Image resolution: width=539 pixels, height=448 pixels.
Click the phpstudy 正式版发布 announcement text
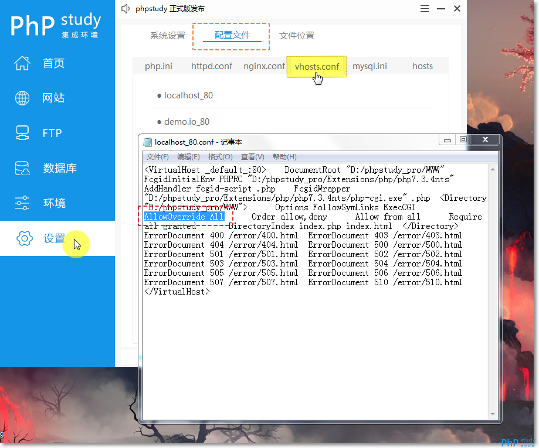tap(170, 9)
